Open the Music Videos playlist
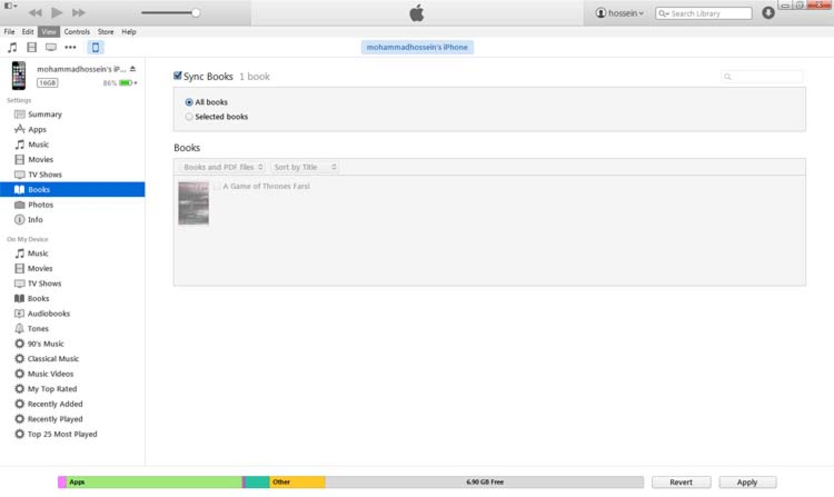Viewport: 834px width, 497px height. pyautogui.click(x=73, y=374)
